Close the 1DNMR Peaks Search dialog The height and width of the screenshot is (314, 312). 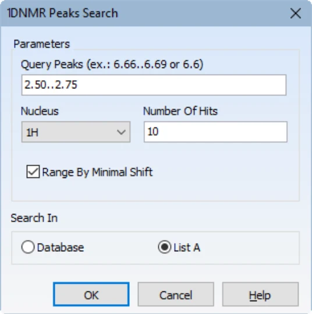tap(296, 13)
